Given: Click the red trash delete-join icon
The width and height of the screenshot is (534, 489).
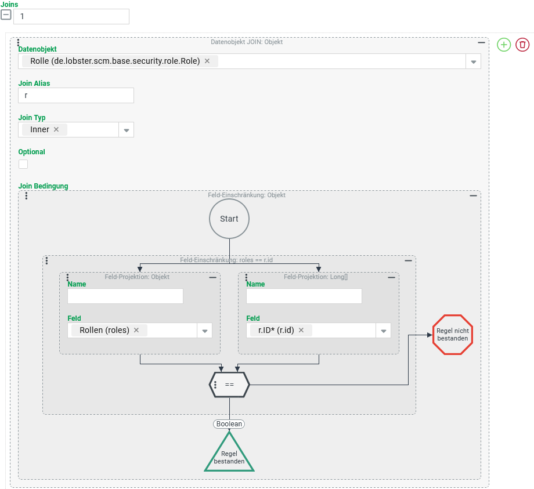Looking at the screenshot, I should (x=522, y=45).
